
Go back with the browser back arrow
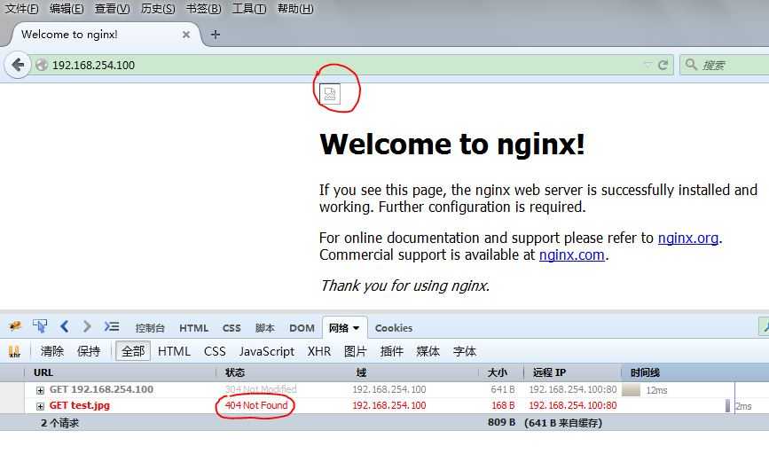pos(18,65)
